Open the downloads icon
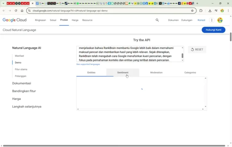 (210, 11)
